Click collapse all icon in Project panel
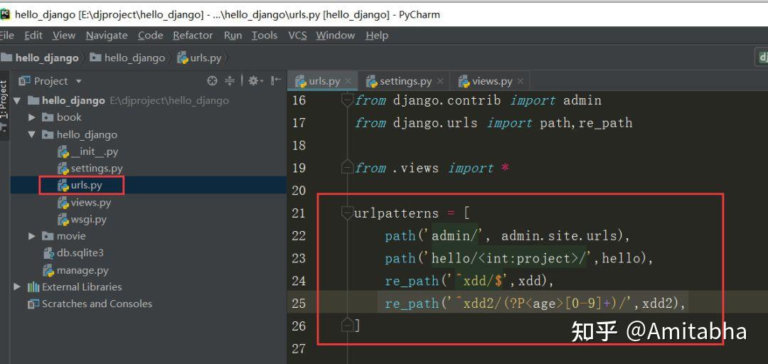The height and width of the screenshot is (364, 768). tap(230, 81)
